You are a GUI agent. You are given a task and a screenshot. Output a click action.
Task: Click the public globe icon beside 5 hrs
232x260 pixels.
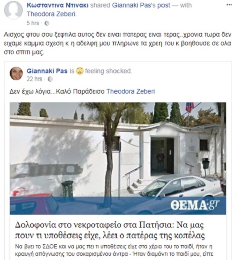[x=47, y=23]
